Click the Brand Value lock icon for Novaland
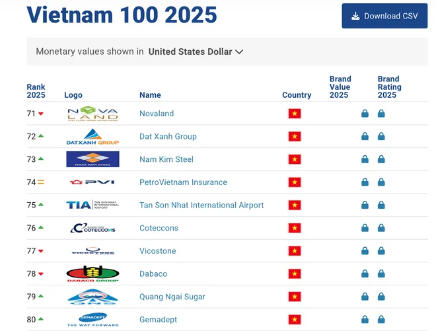The width and height of the screenshot is (436, 331). 365,114
